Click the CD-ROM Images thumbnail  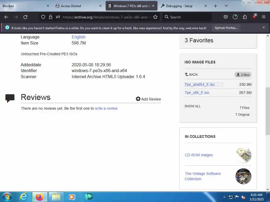(243, 155)
